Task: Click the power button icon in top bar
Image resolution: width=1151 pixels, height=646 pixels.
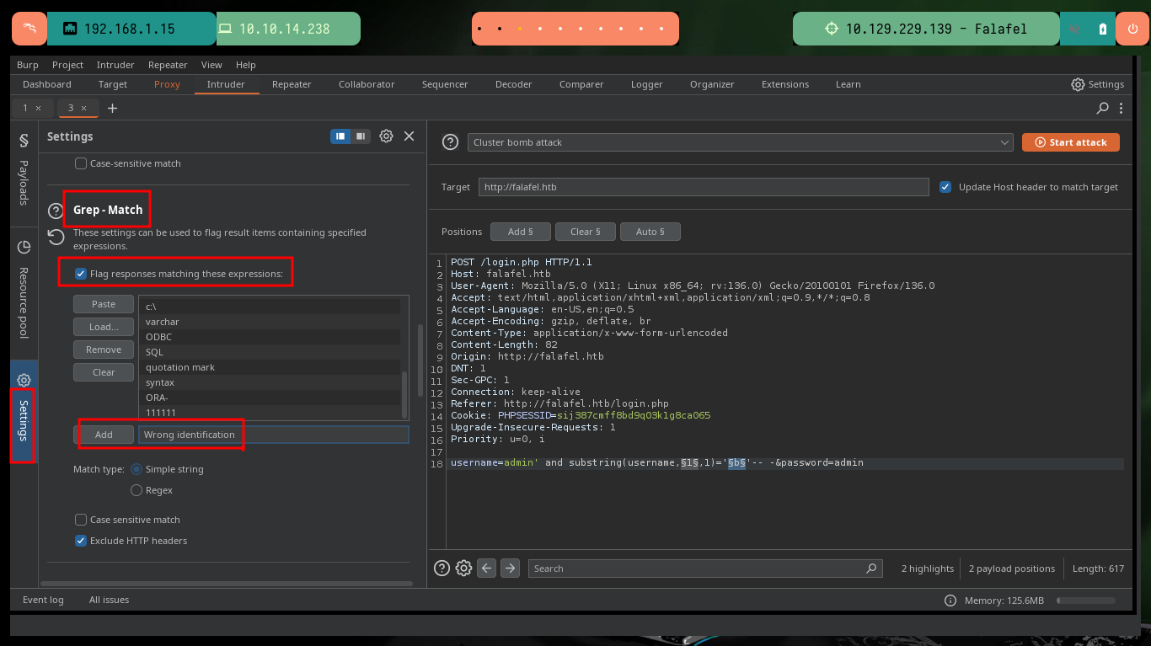Action: [1132, 29]
